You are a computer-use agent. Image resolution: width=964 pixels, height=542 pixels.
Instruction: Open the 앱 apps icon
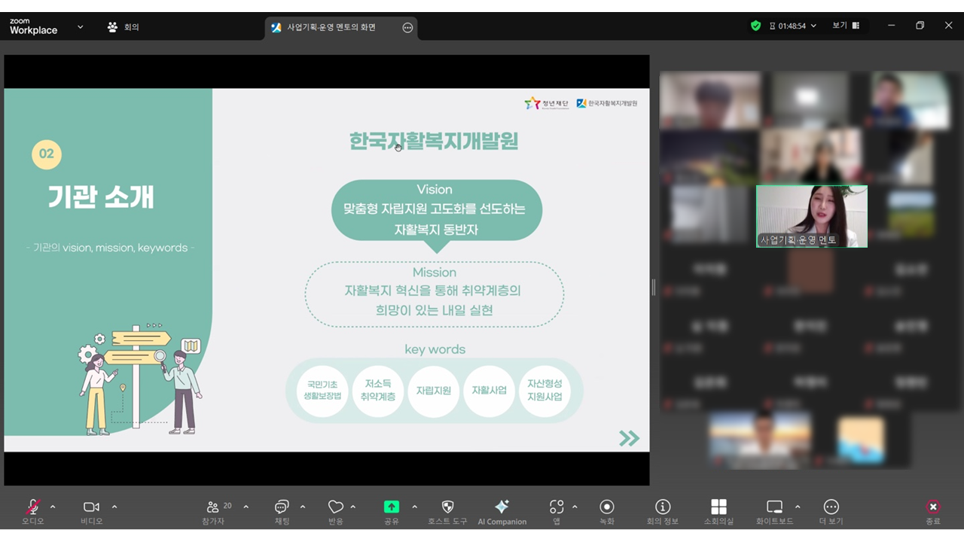[x=557, y=507]
